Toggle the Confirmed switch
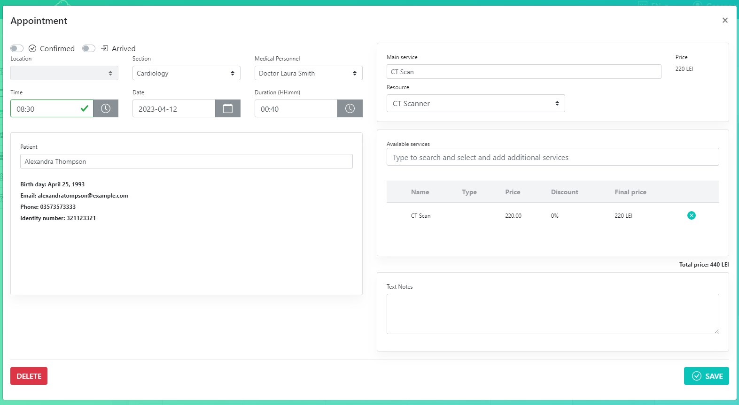This screenshot has width=739, height=405. tap(17, 48)
